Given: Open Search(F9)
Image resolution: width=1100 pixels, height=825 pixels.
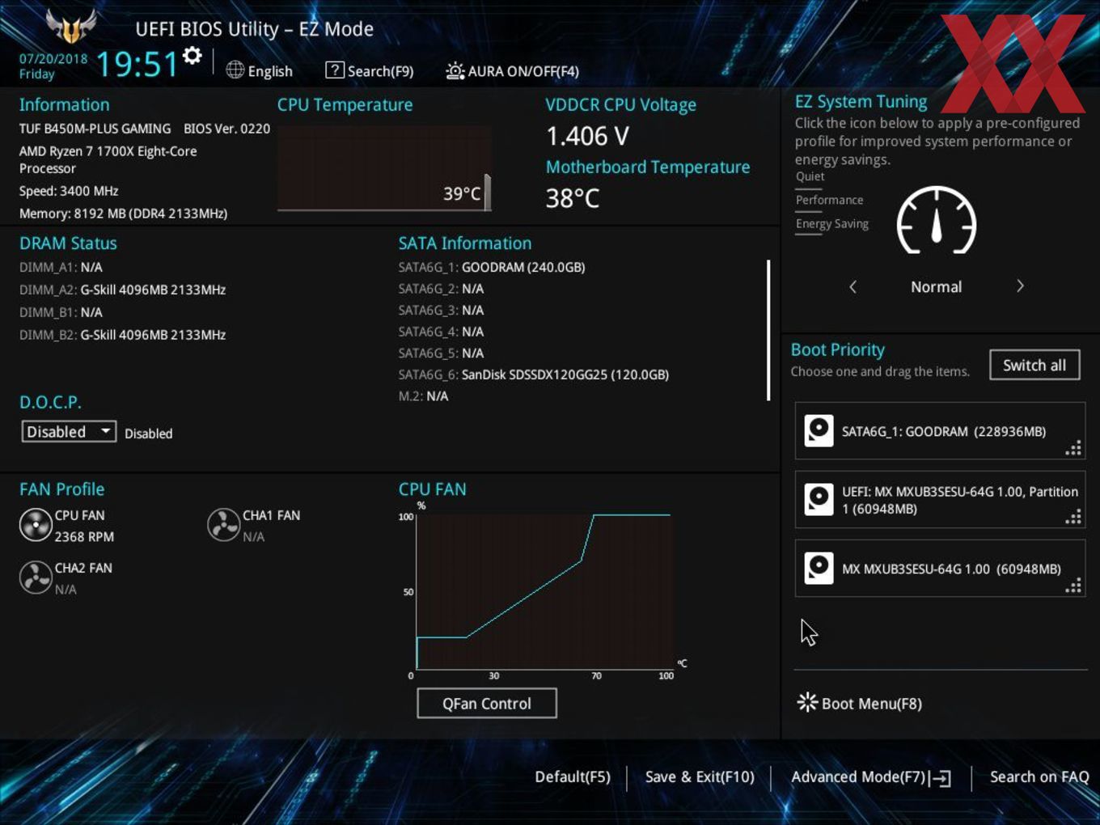Looking at the screenshot, I should (380, 71).
